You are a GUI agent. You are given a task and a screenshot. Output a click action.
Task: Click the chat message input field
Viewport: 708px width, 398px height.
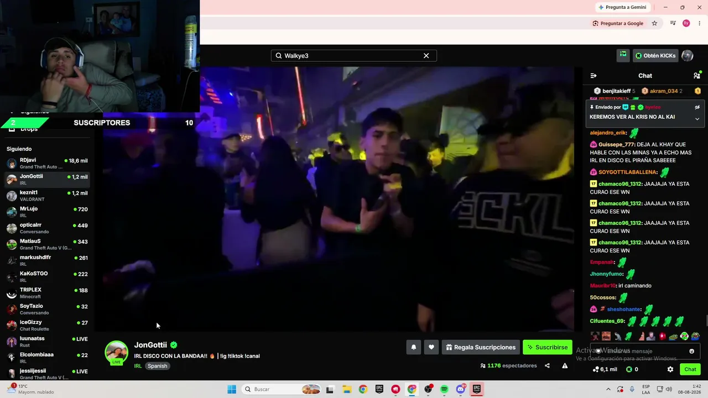click(645, 351)
